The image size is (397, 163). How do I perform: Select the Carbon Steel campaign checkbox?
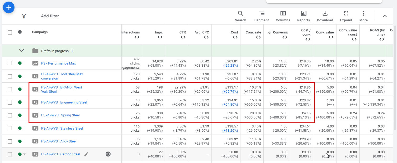point(10,154)
